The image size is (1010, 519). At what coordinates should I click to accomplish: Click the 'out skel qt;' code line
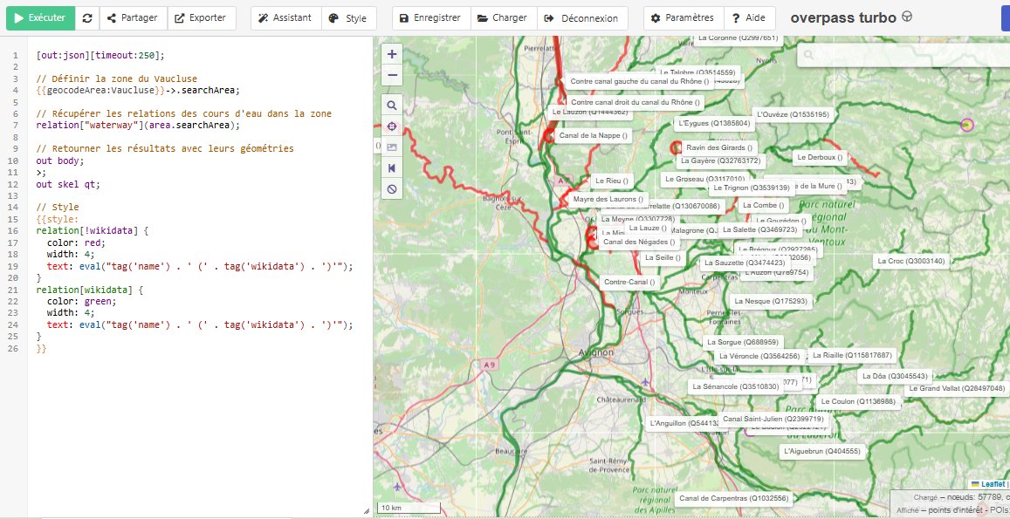pyautogui.click(x=68, y=185)
